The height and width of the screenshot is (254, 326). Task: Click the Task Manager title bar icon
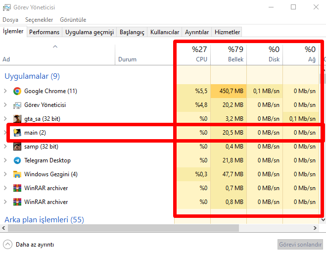6,7
